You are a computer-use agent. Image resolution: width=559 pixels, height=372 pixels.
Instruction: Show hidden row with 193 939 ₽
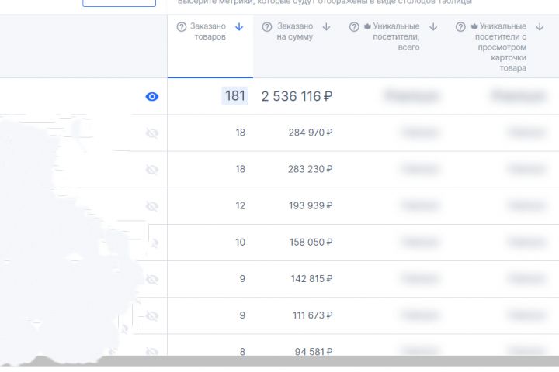(x=152, y=206)
